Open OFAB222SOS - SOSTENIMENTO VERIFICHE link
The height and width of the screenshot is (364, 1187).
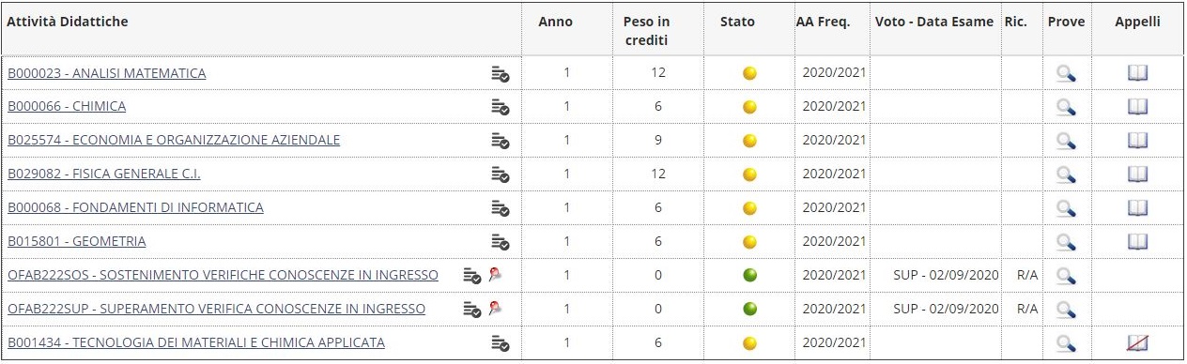(223, 276)
